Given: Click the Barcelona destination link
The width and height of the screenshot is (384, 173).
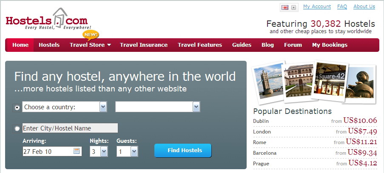Looking at the screenshot, I should (x=265, y=153).
